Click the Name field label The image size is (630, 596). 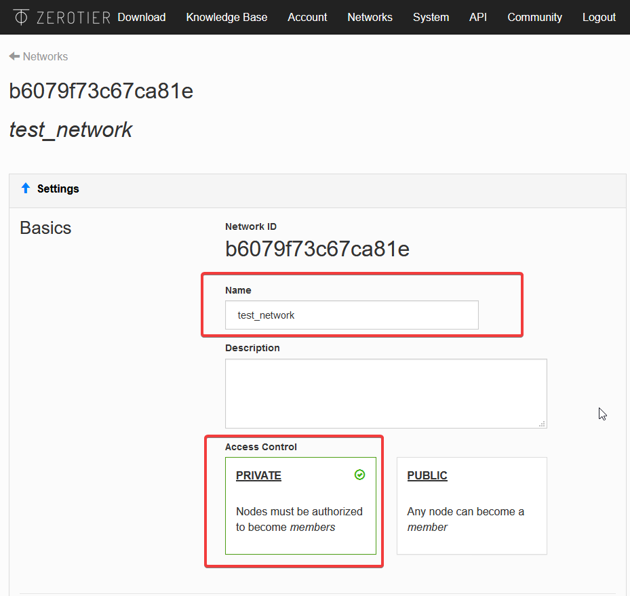pyautogui.click(x=238, y=290)
